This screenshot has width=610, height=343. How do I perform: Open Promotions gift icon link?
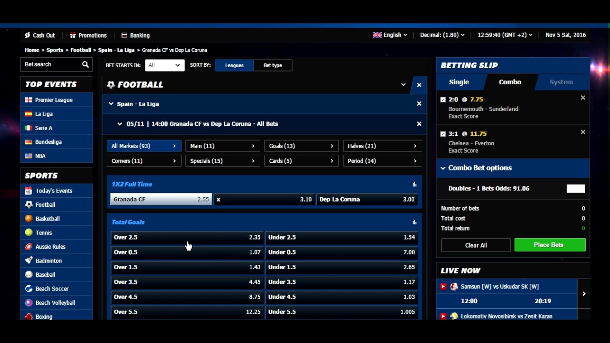(88, 35)
